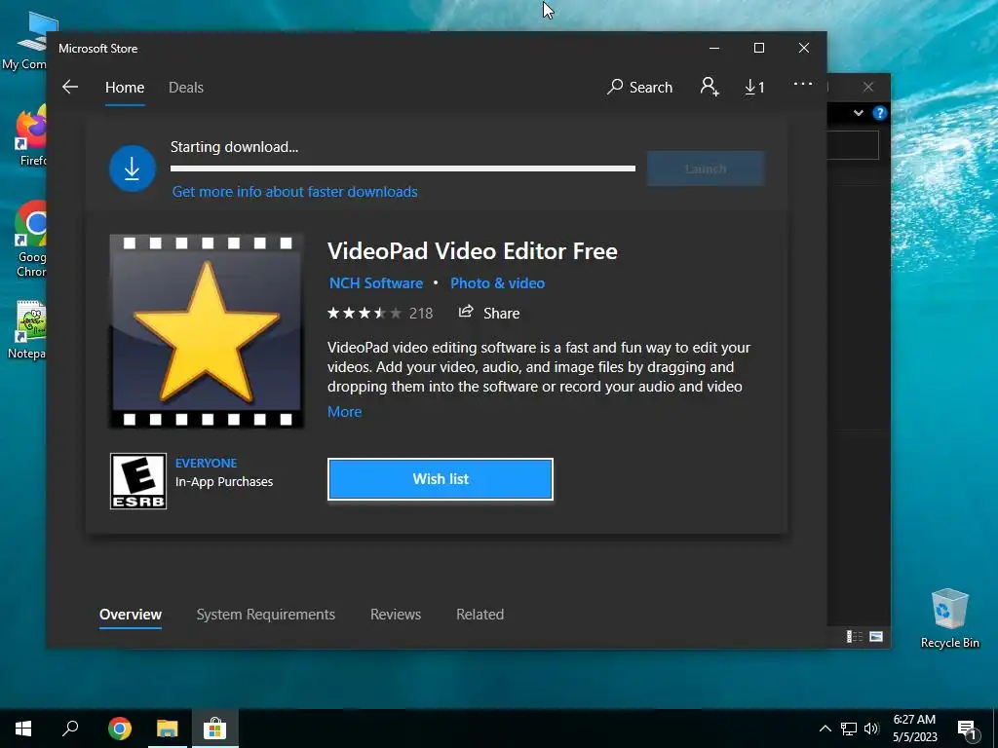Minimize the Microsoft Store window
Screen dimensions: 998x748
714,49
